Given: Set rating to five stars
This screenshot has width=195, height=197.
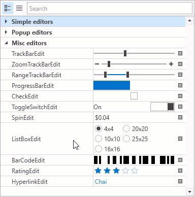Looking at the screenshot, I should [x=135, y=171].
